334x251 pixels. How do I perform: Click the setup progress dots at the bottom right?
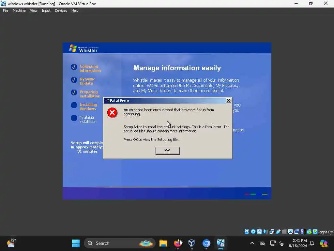256,194
